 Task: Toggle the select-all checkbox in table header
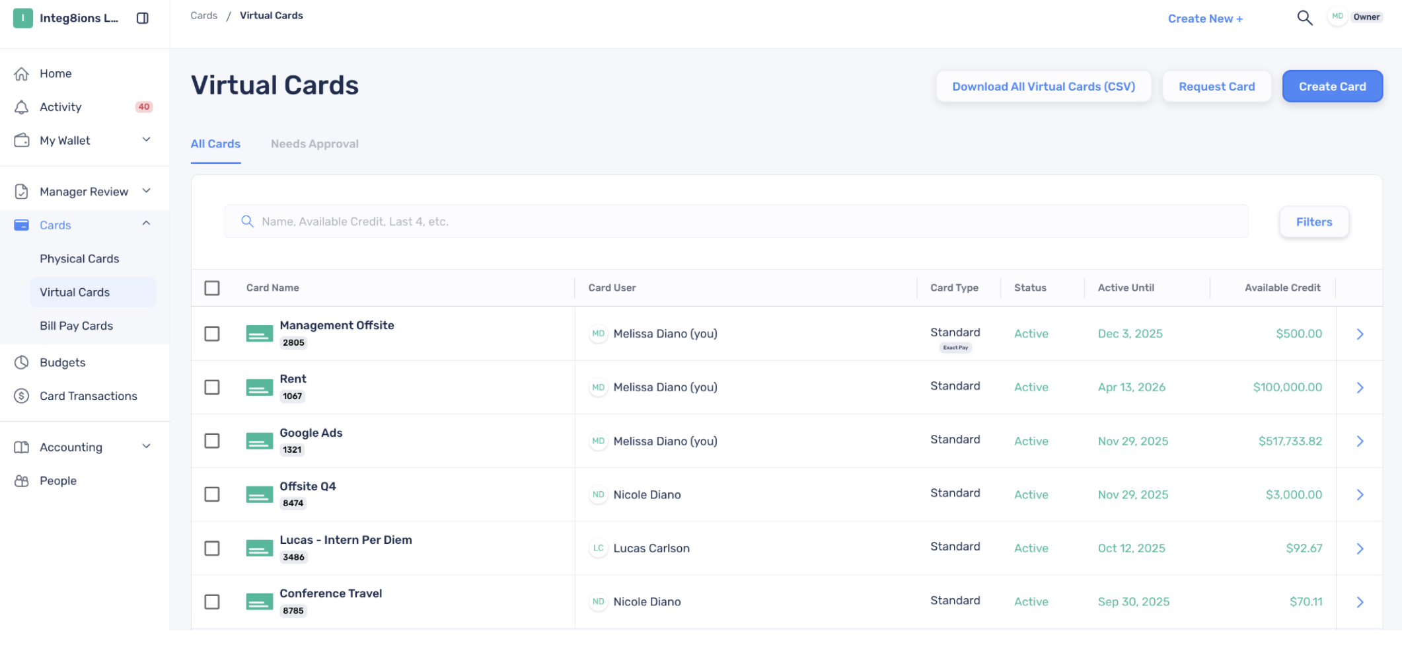click(212, 288)
